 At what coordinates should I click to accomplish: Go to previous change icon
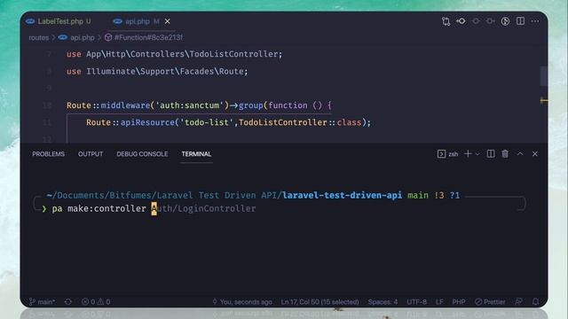point(476,21)
